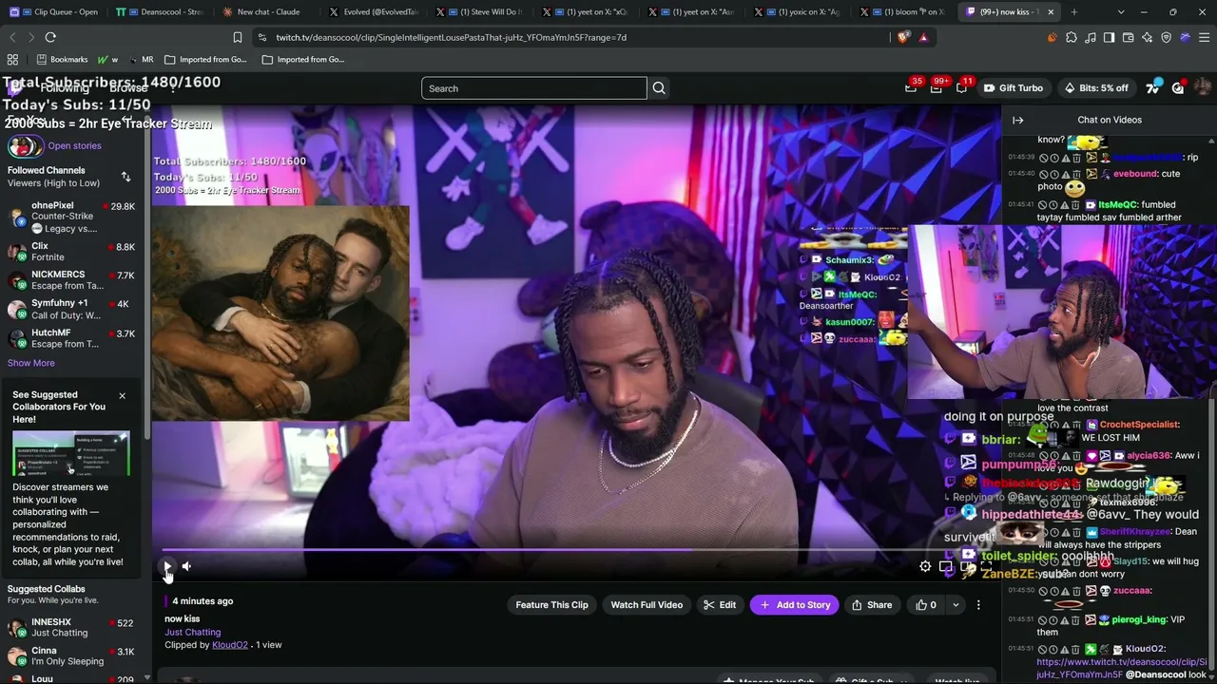Image resolution: width=1217 pixels, height=684 pixels.
Task: Open the clip link in KloudO2's message
Action: click(1121, 668)
